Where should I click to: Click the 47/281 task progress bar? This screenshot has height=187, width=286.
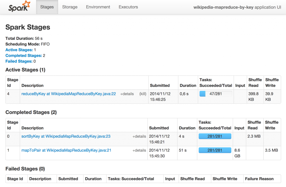point(216,94)
